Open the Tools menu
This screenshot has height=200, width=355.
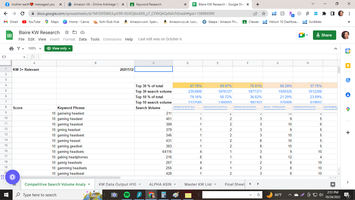point(95,39)
